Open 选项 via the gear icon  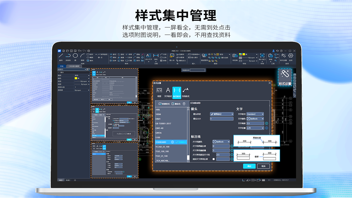pos(290,55)
